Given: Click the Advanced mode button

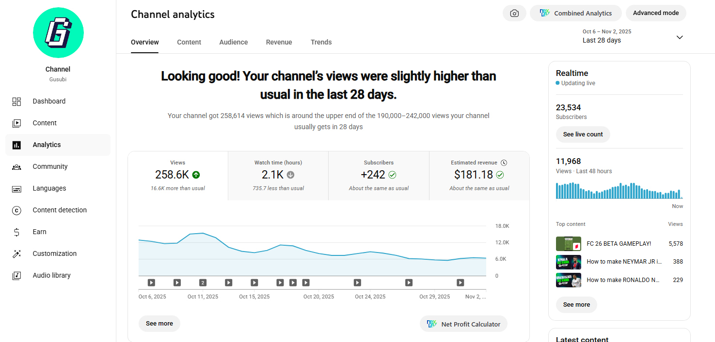Looking at the screenshot, I should (655, 13).
